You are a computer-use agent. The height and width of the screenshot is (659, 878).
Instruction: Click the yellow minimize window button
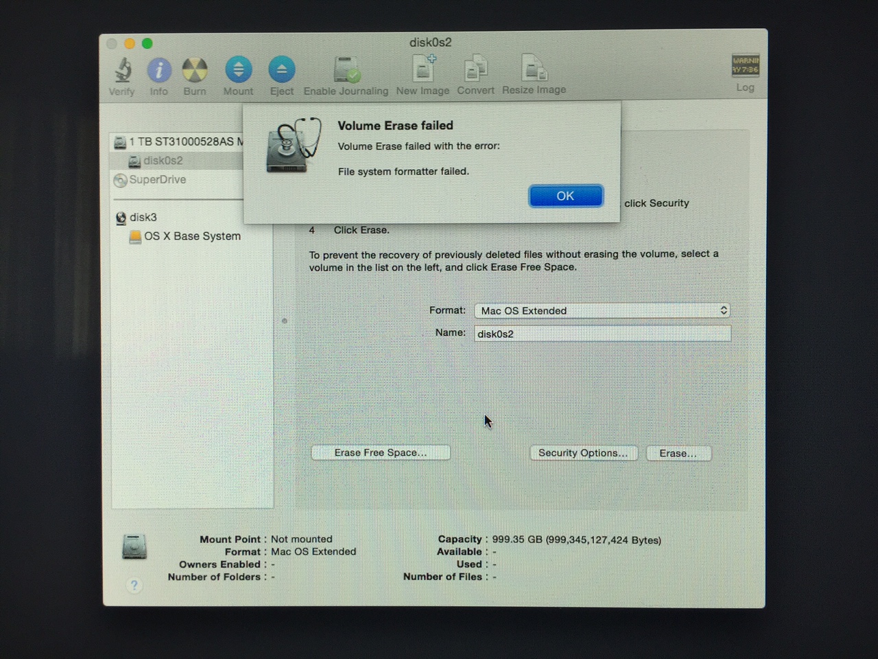(129, 43)
